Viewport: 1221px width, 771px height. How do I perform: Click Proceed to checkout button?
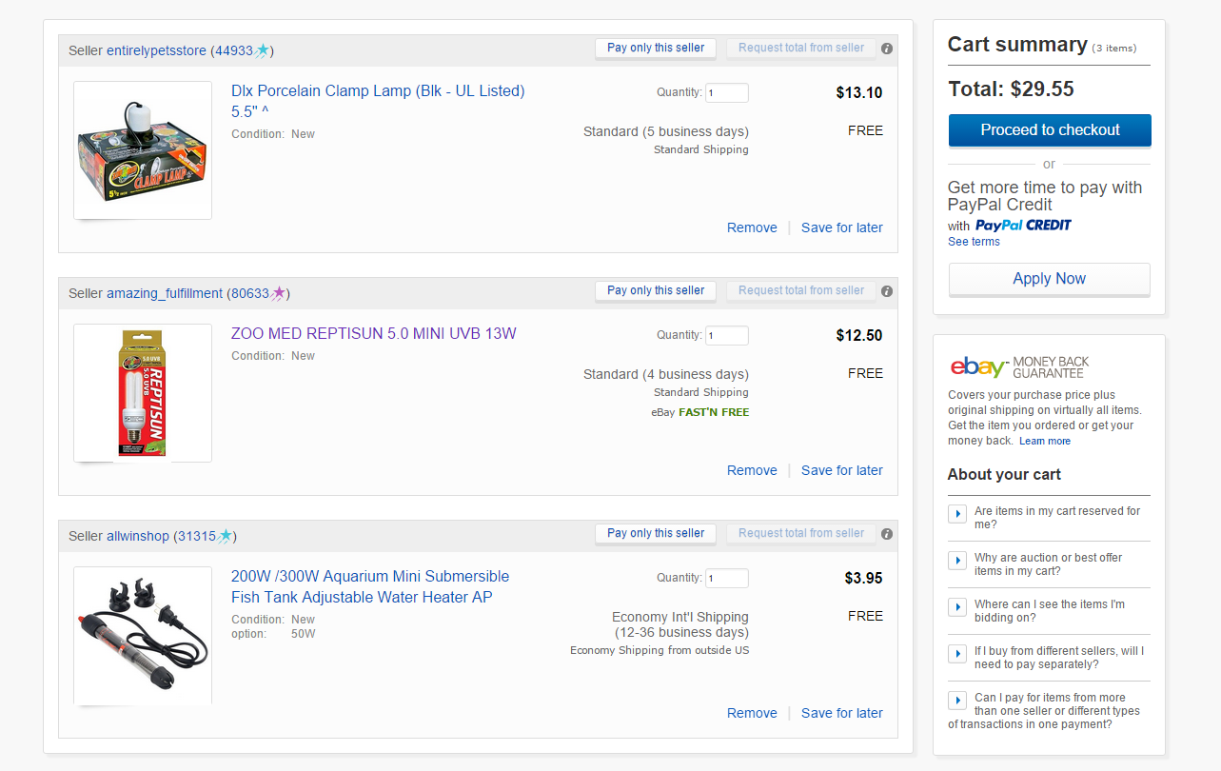click(x=1050, y=130)
